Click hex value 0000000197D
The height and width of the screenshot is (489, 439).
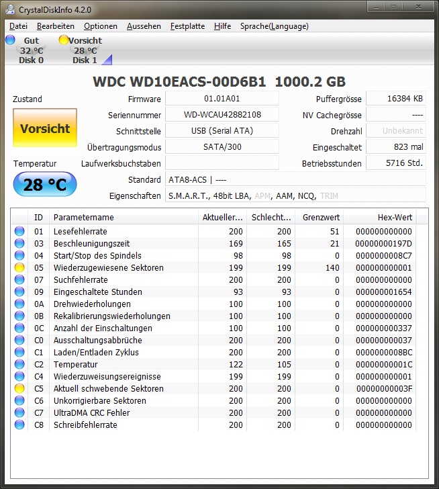click(x=383, y=244)
